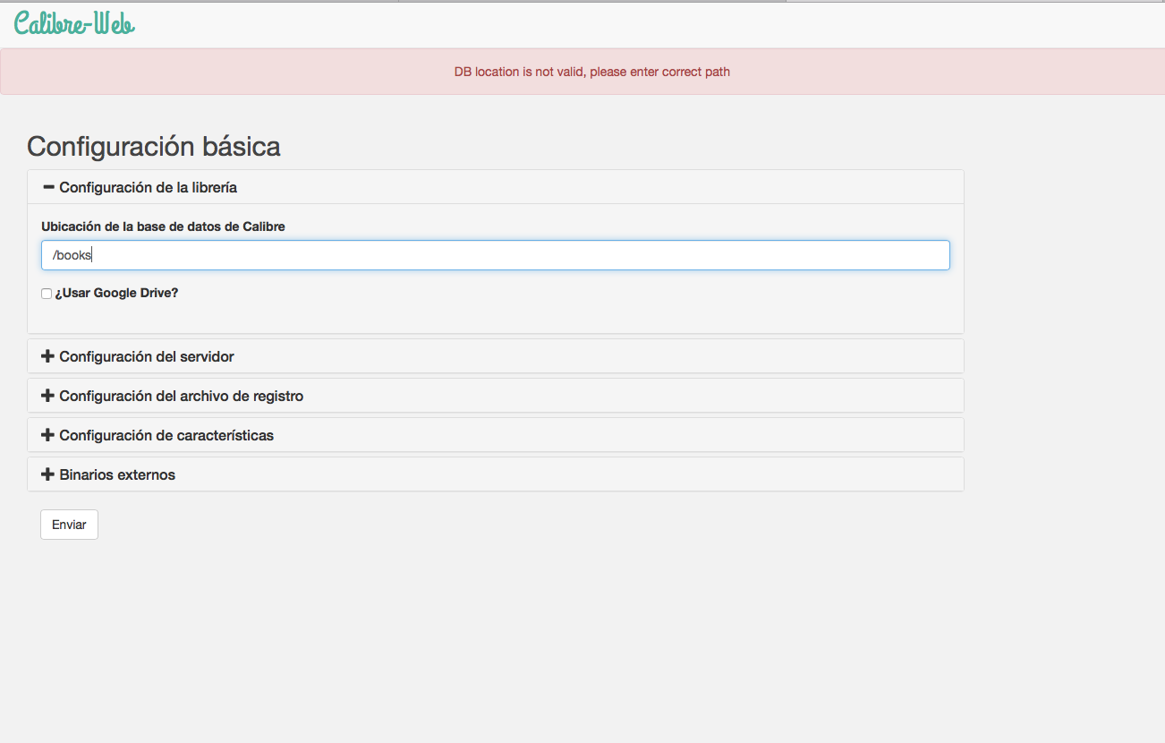Click the minus icon beside Configuración de la librería
Image resolution: width=1165 pixels, height=743 pixels.
(x=48, y=187)
